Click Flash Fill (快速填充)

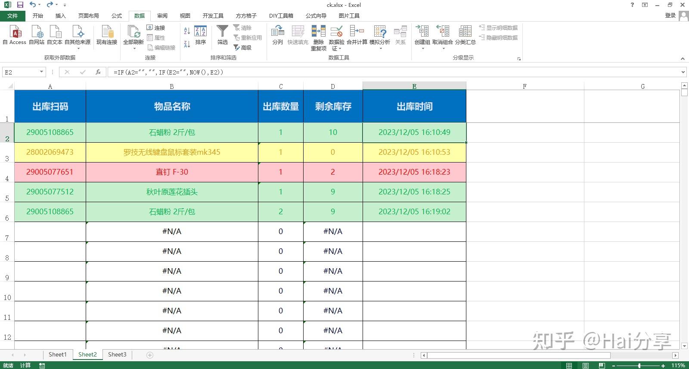click(298, 35)
